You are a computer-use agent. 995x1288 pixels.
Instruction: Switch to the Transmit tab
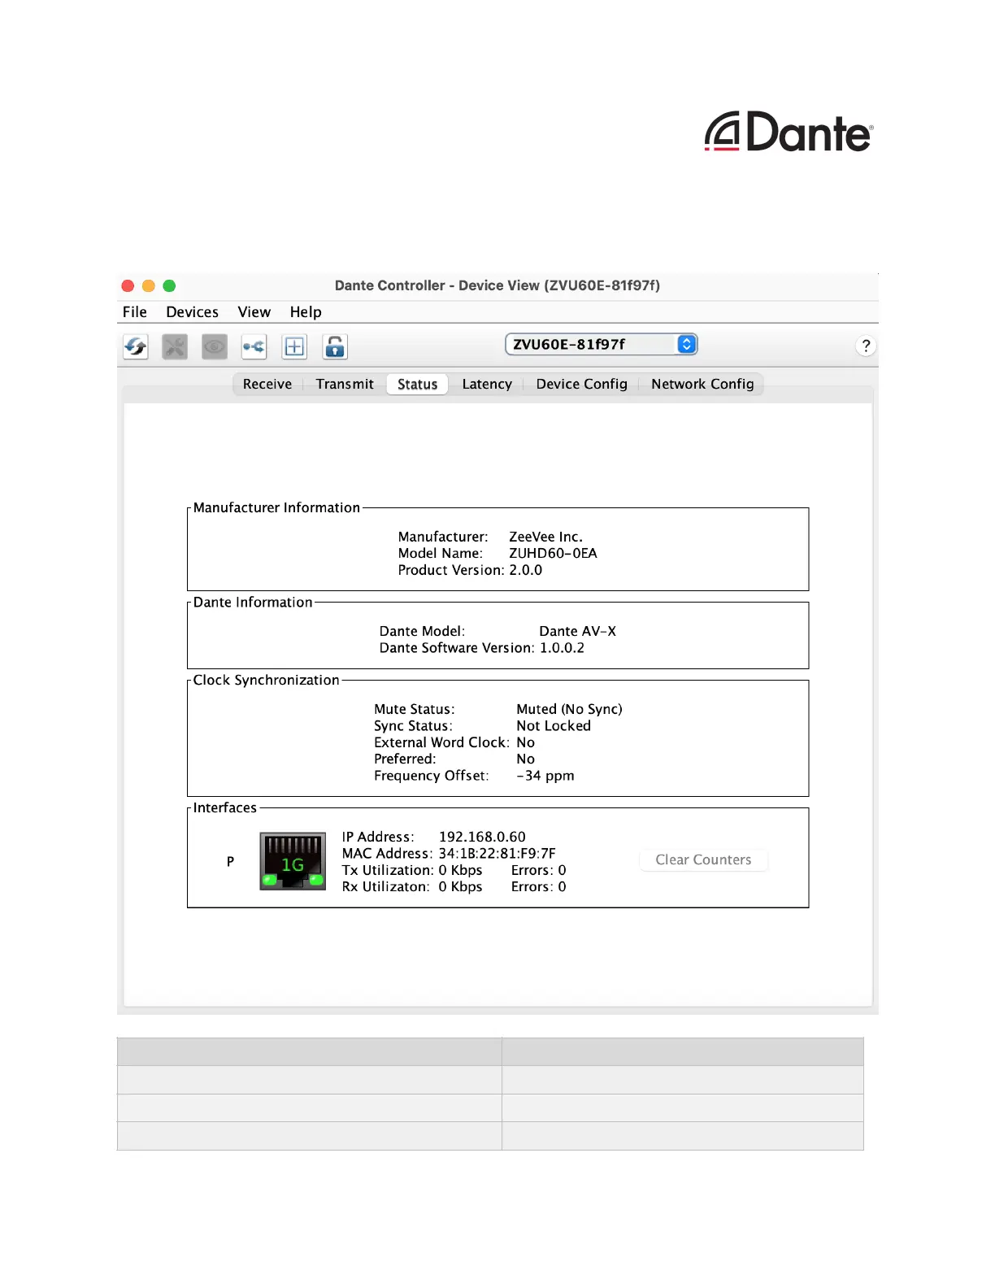click(x=345, y=384)
